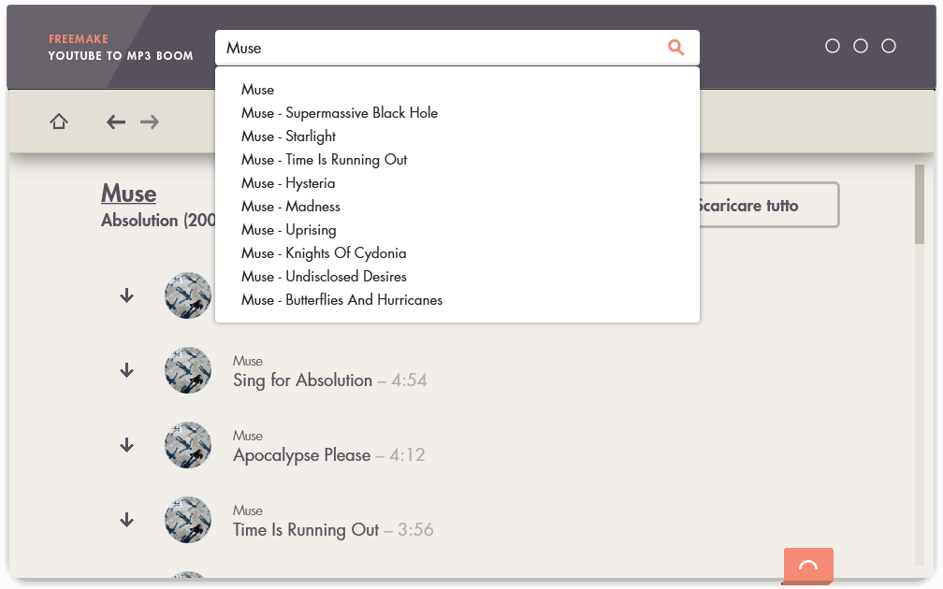Select suggestion Muse - Hysteria

tap(288, 183)
